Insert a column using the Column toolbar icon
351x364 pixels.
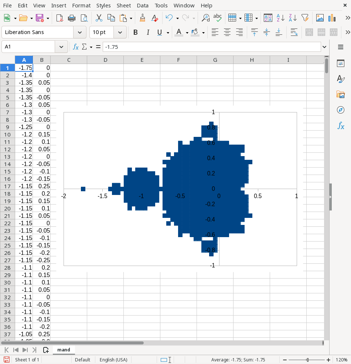(249, 18)
